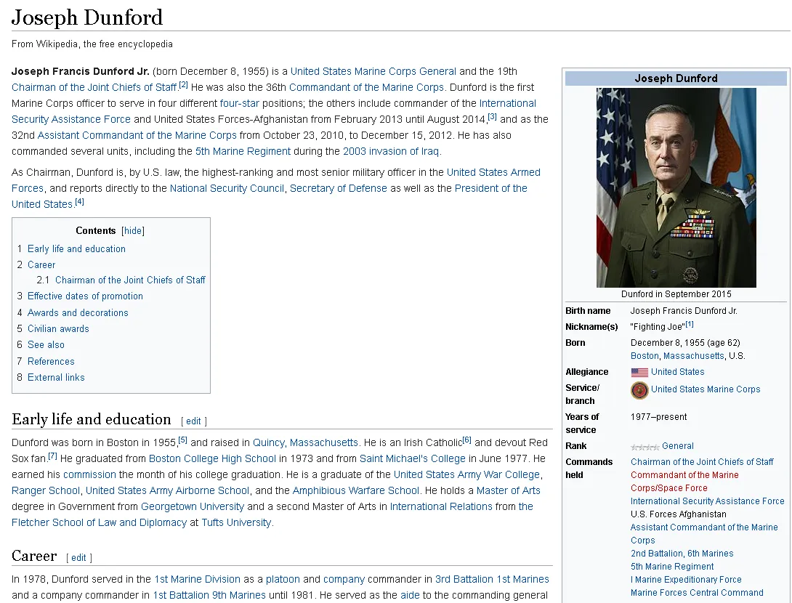Follow the four-star link
The height and width of the screenshot is (603, 792).
240,104
